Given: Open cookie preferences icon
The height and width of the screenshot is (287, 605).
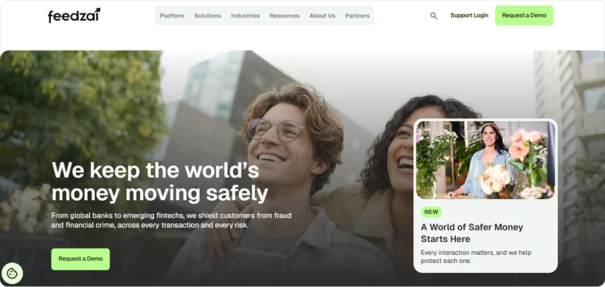Looking at the screenshot, I should [x=12, y=274].
